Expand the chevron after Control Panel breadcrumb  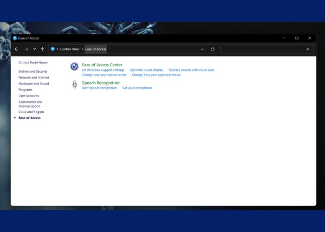[82, 49]
